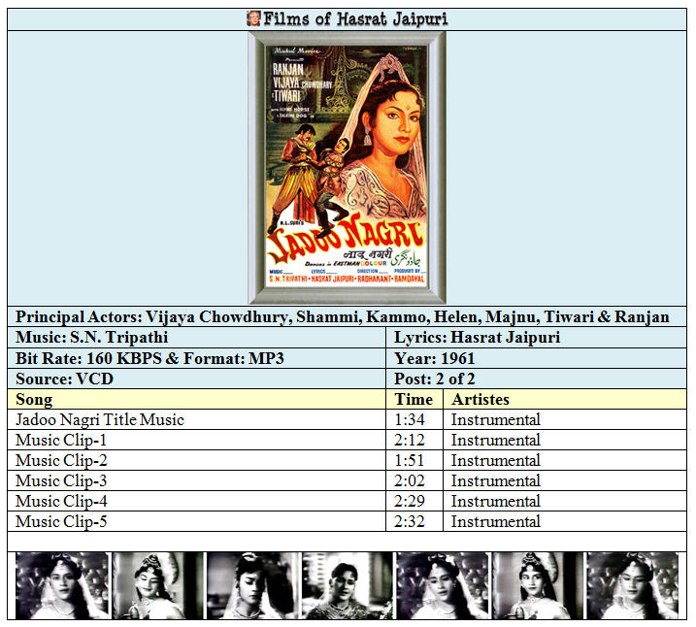Click 'Instrumental' in the Music Clip-3 row

tap(496, 481)
